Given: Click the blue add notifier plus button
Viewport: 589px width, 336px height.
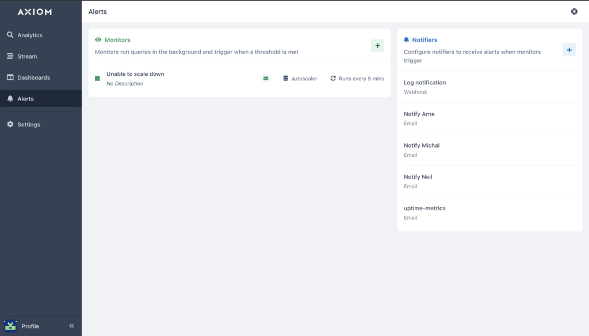Looking at the screenshot, I should pos(569,50).
